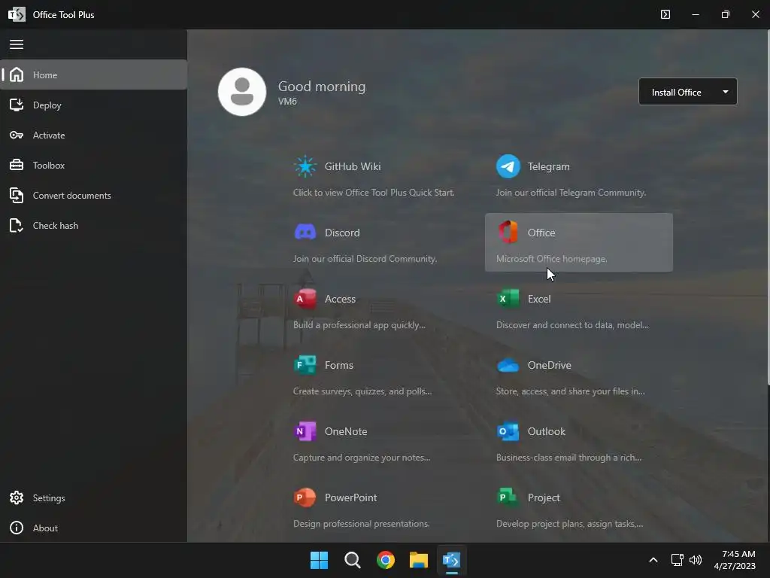Go to the Home menu item
This screenshot has width=770, height=578.
coord(93,75)
